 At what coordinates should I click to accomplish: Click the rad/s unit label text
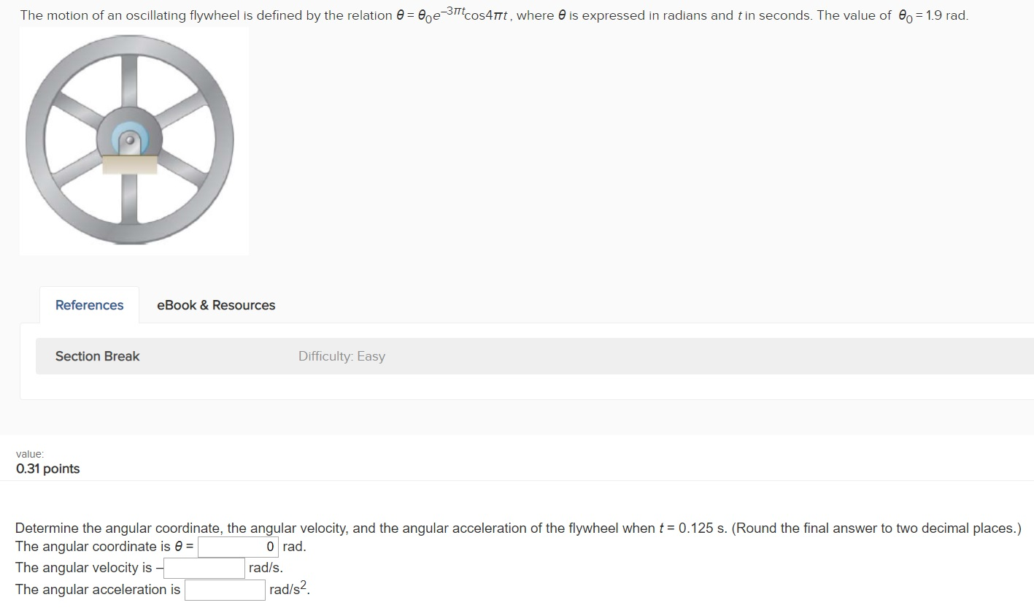tap(263, 567)
